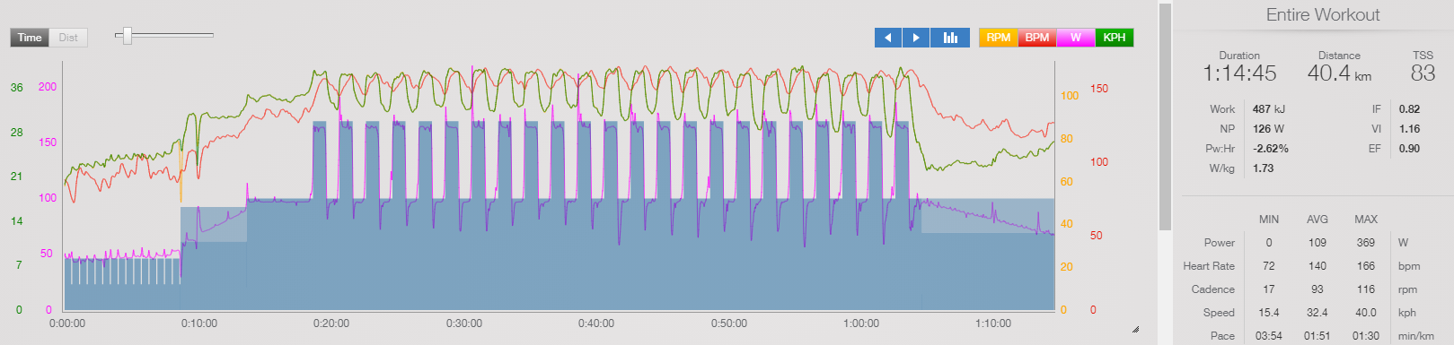Click the VI value 1.16
This screenshot has width=1454, height=345.
point(1409,129)
